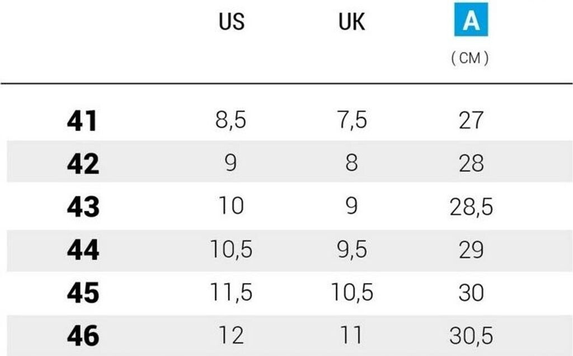Select the 28,5 cm value
The height and width of the screenshot is (356, 573).
471,207
